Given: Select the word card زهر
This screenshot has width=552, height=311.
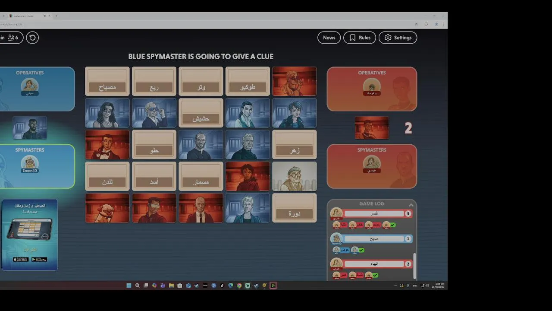Looking at the screenshot, I should pos(295,145).
